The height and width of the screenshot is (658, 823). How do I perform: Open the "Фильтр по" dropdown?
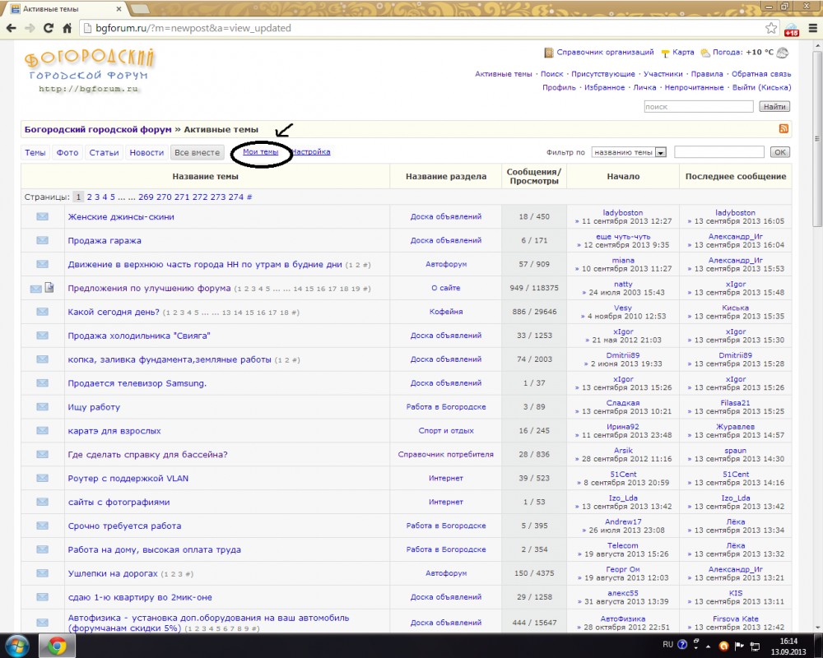point(629,152)
